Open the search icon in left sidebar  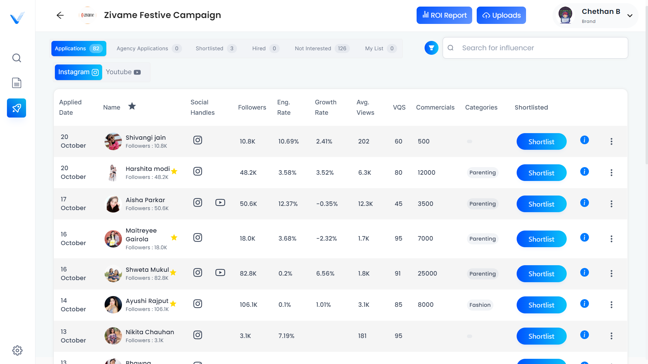17,58
